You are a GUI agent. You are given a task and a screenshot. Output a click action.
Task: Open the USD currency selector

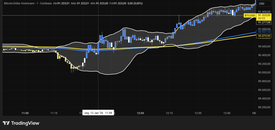coord(261,3)
